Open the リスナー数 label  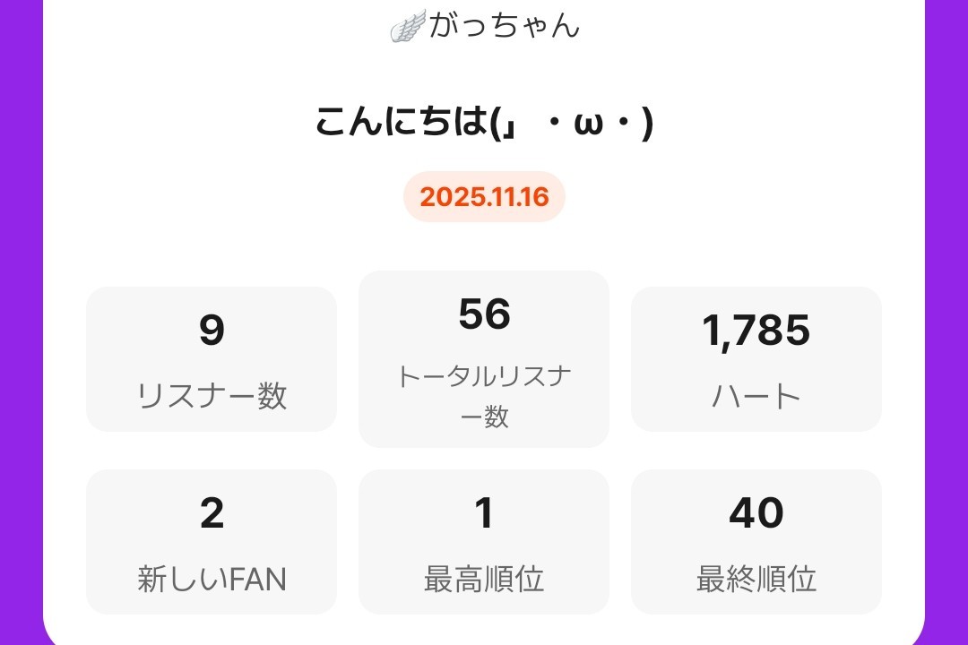(212, 395)
